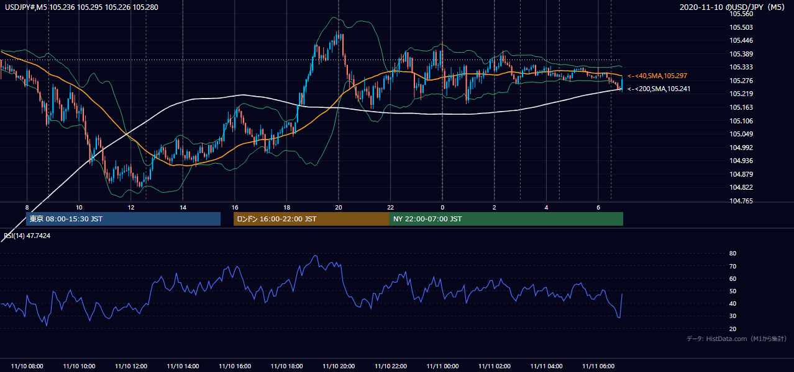The width and height of the screenshot is (794, 372).
Task: Select the ロンドン 16:00-22:00 JST session bar
Action: (311, 219)
